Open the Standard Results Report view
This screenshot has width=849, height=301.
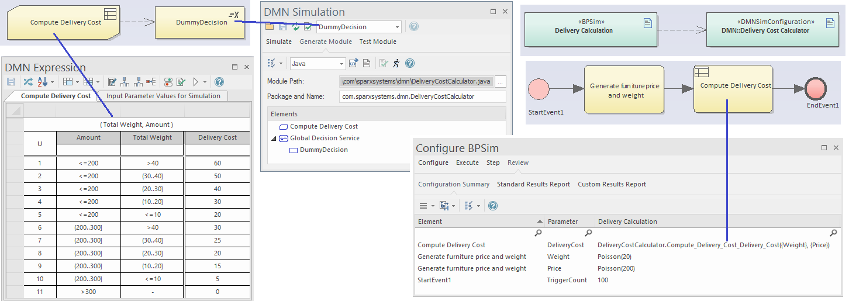533,184
